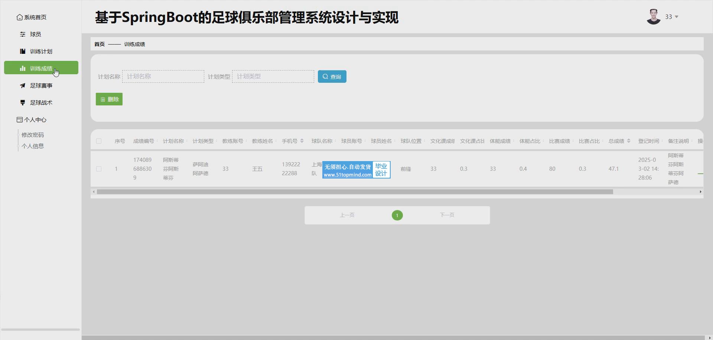713x340 pixels.
Task: Sort by 手机号 column arrows
Action: pos(302,141)
